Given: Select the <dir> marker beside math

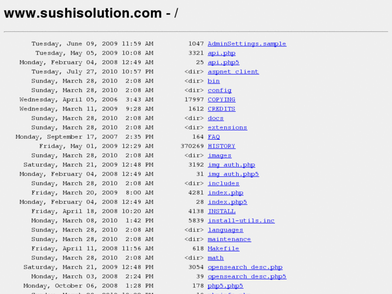Looking at the screenshot, I should 194,258.
